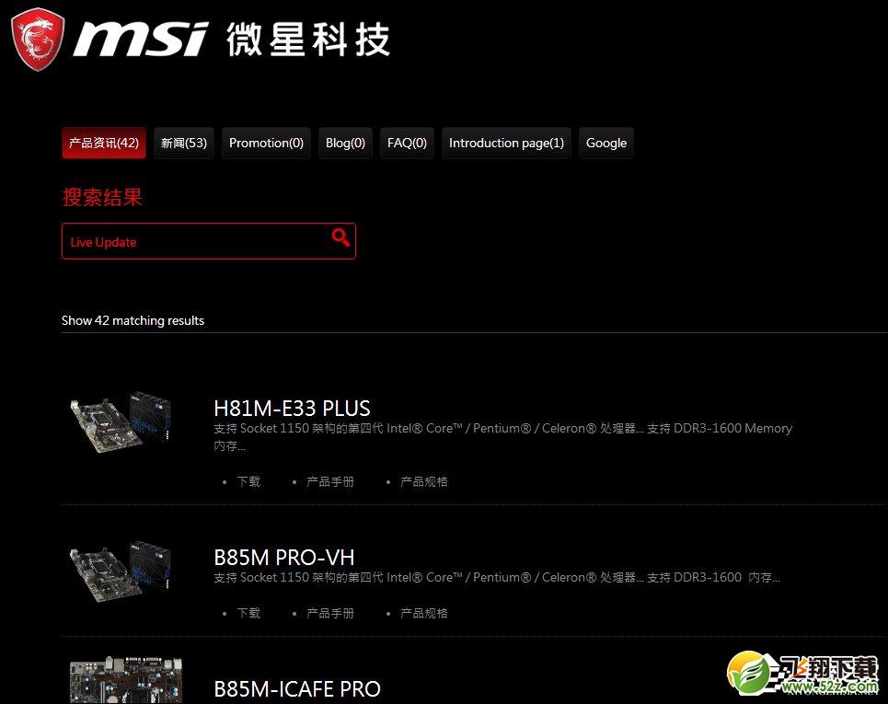This screenshot has width=888, height=704.
Task: Click the MSI dragon shield logo
Action: pos(38,39)
